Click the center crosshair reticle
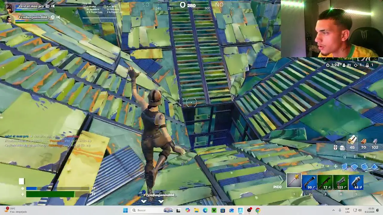383x215 pixels. [x=191, y=102]
